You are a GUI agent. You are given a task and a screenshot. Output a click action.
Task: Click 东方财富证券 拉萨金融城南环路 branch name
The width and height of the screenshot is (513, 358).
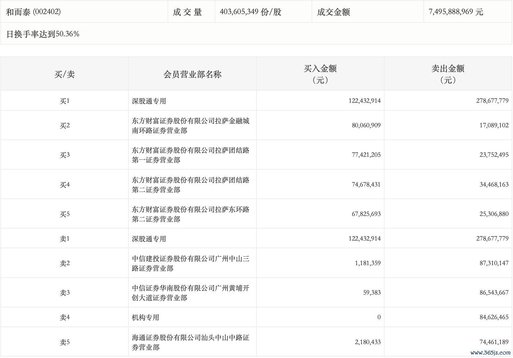click(190, 126)
